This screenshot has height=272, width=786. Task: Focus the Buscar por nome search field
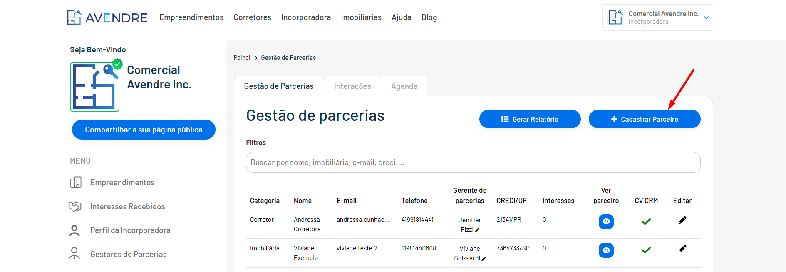(473, 162)
